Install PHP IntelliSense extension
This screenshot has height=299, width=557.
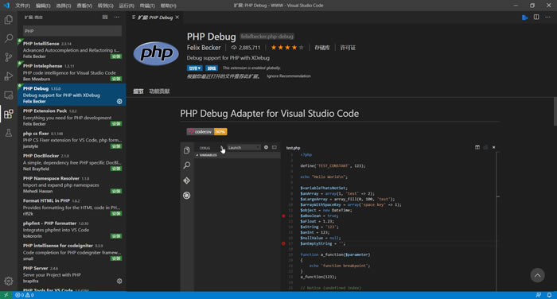(116, 56)
